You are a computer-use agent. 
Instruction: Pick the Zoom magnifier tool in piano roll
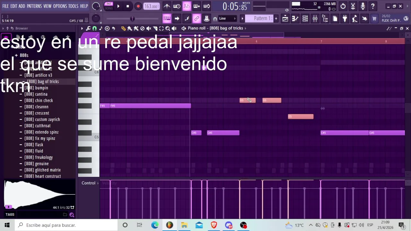[x=168, y=28]
